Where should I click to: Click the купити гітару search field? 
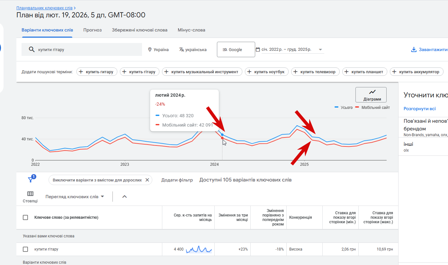tap(87, 50)
